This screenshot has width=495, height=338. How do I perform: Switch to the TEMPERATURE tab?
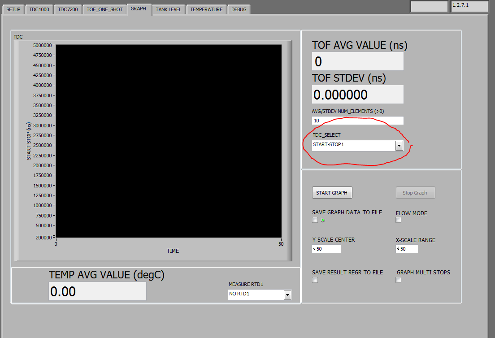[206, 9]
